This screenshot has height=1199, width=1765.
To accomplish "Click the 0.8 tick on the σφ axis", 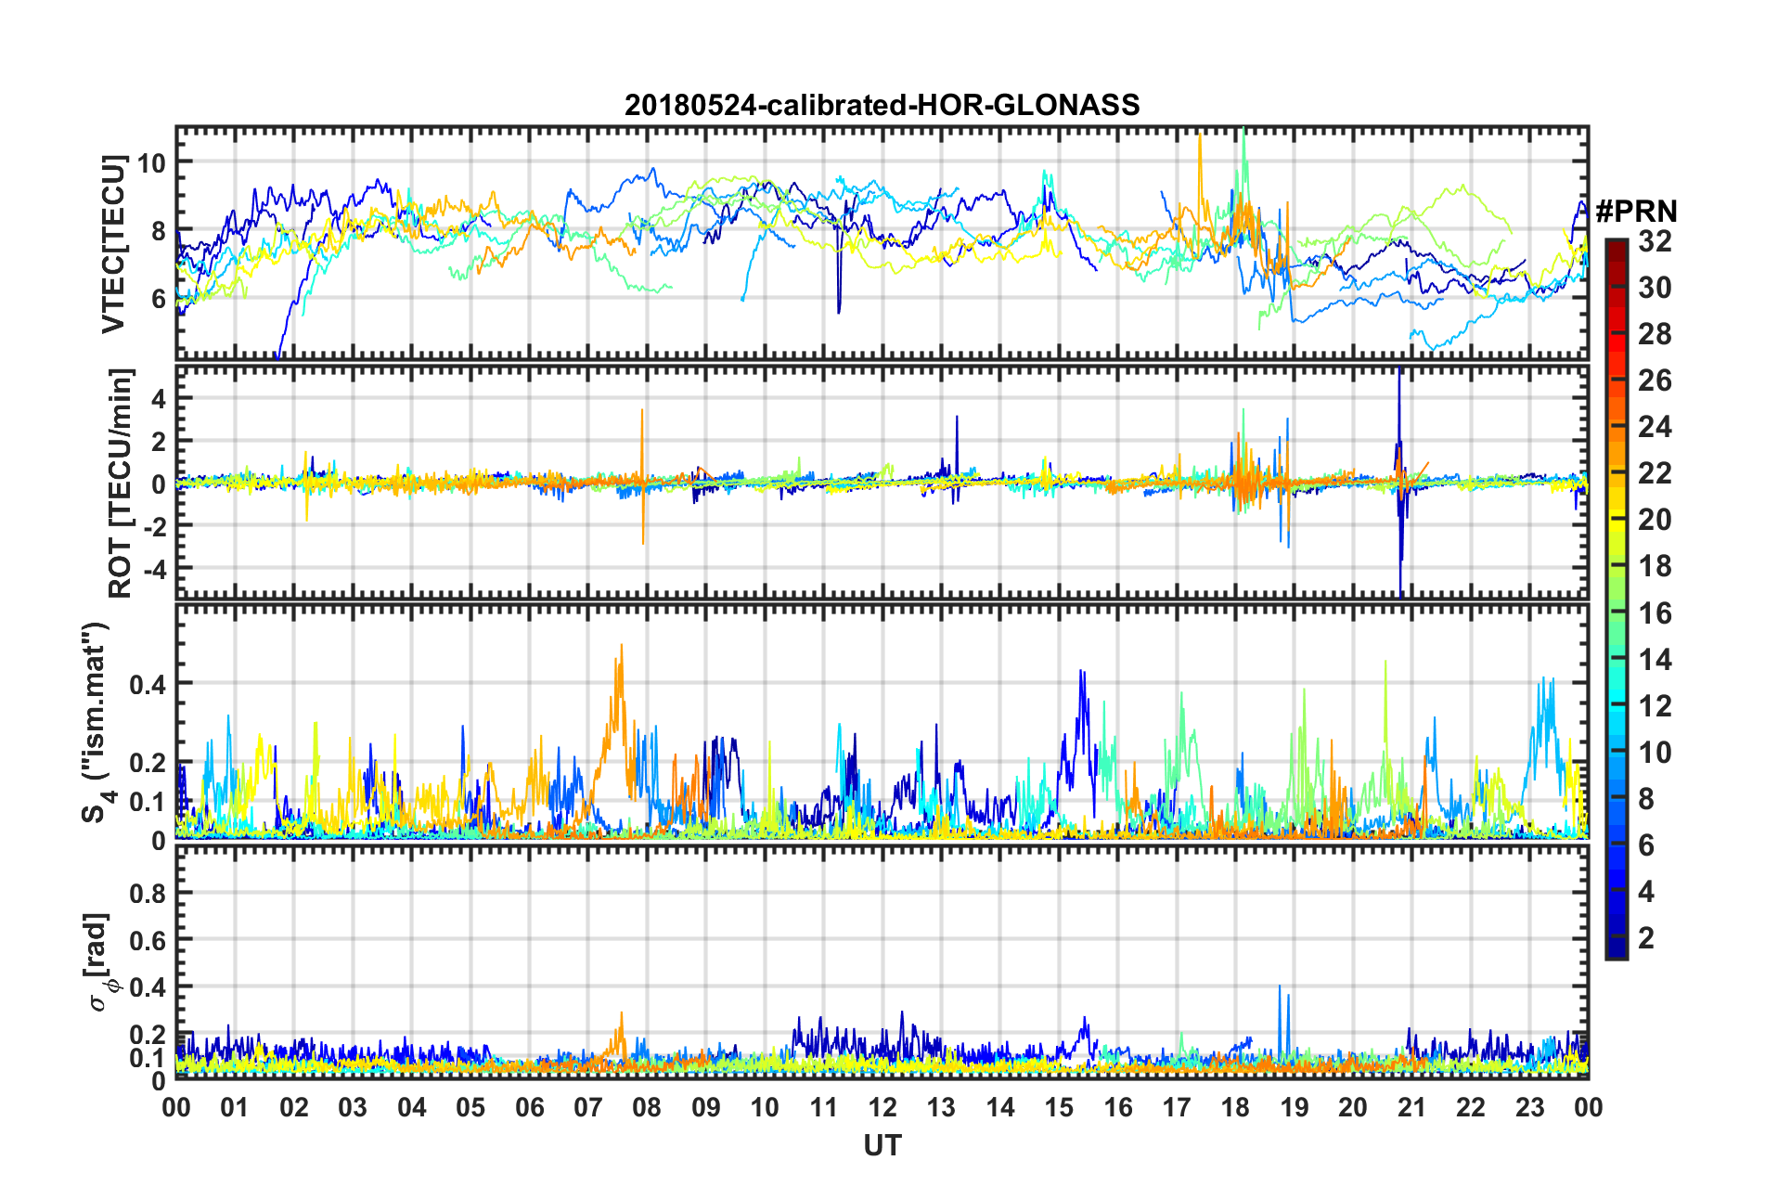I will pyautogui.click(x=147, y=894).
